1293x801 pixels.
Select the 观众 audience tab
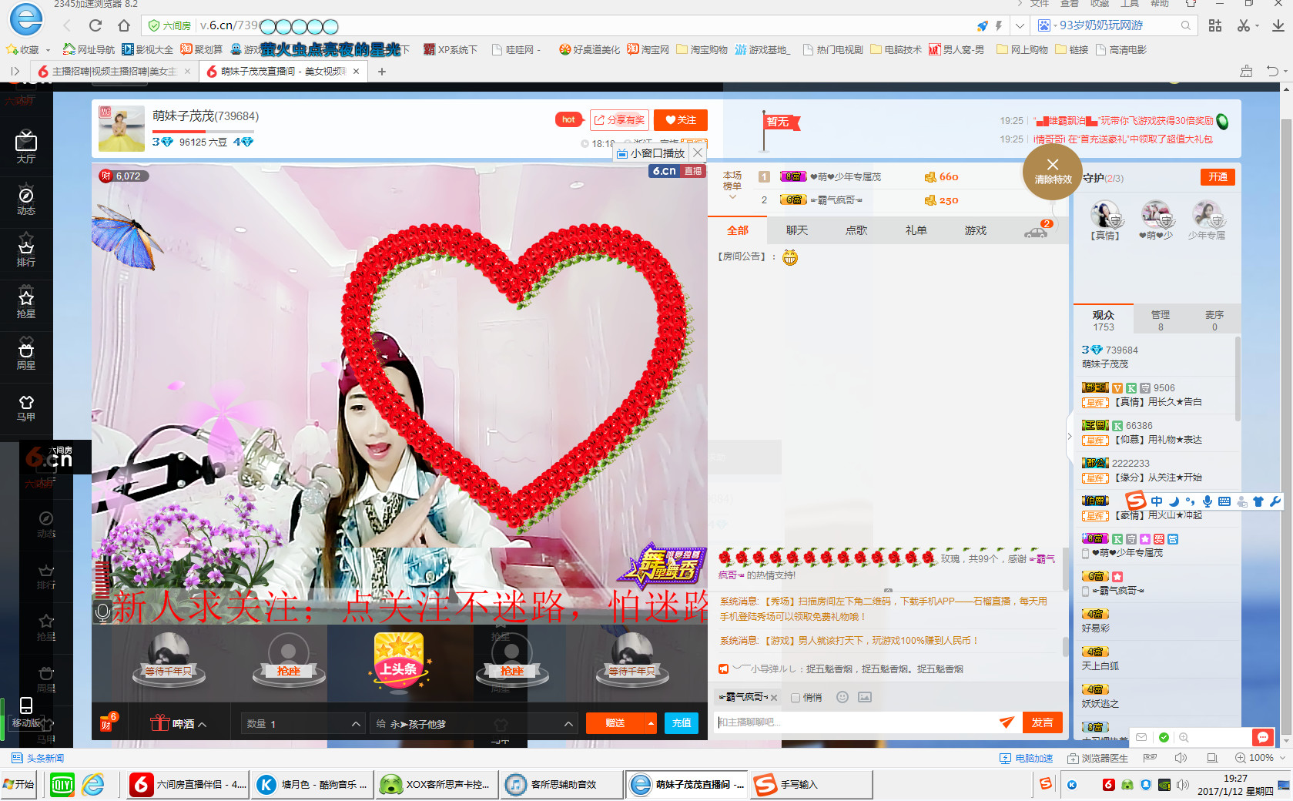(1104, 320)
